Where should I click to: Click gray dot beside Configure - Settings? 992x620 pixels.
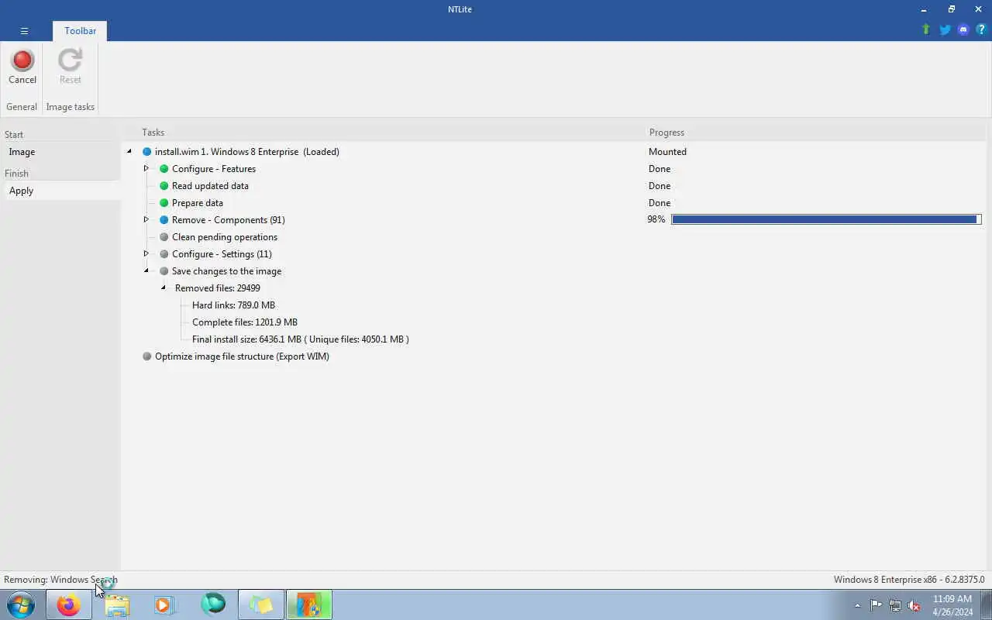(x=164, y=254)
